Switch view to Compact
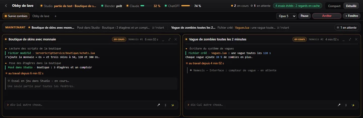363x118 pixels. tap(335, 6)
